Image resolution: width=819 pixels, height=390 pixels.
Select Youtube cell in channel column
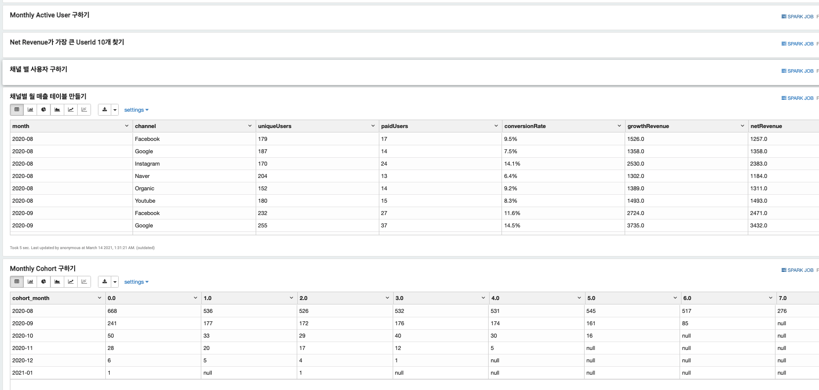tap(194, 201)
